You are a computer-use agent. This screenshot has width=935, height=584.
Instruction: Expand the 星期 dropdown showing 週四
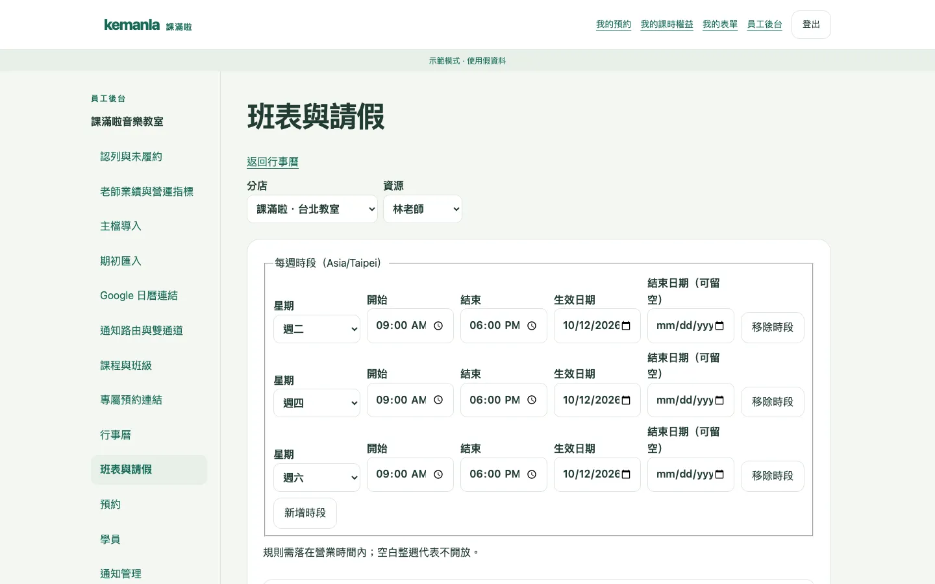[317, 403]
